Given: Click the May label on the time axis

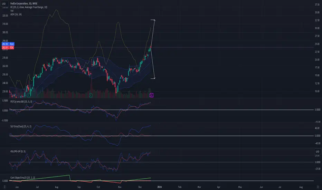Looking at the screenshot, I should point(240,187).
